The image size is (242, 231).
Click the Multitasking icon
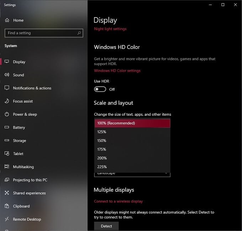click(x=7, y=166)
